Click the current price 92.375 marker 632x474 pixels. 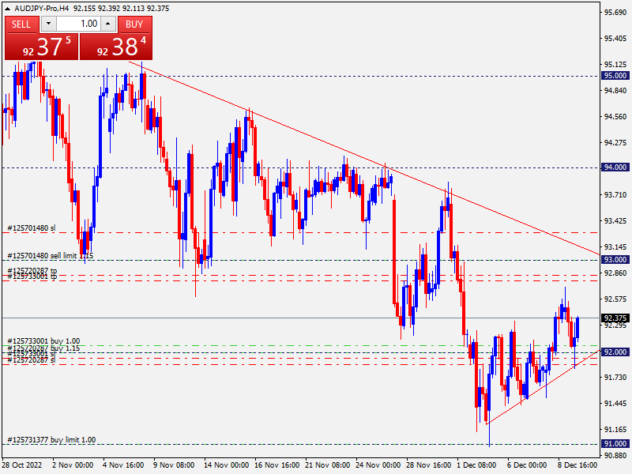point(615,318)
